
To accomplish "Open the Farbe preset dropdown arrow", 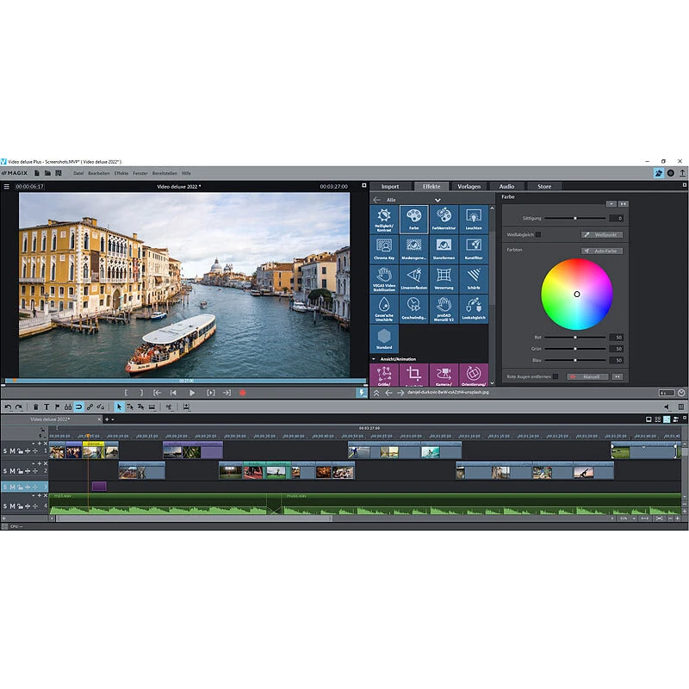I will [611, 204].
